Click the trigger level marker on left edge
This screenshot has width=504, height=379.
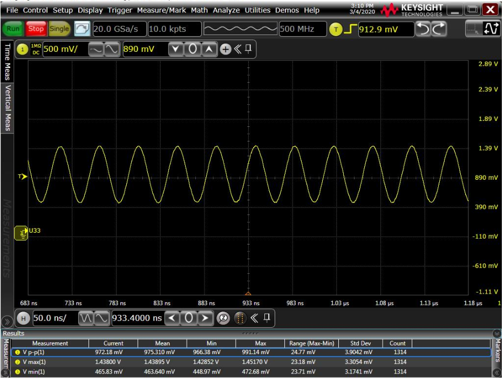tap(23, 177)
